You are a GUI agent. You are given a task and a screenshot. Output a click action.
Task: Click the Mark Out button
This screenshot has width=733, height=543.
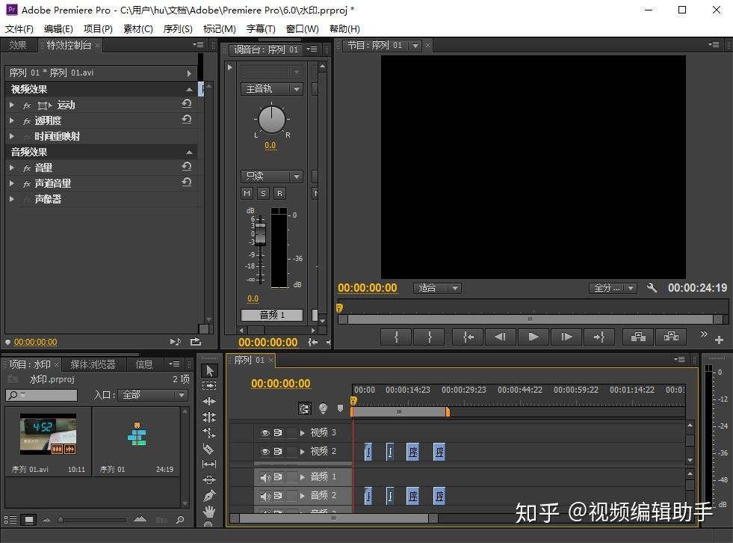(x=430, y=337)
